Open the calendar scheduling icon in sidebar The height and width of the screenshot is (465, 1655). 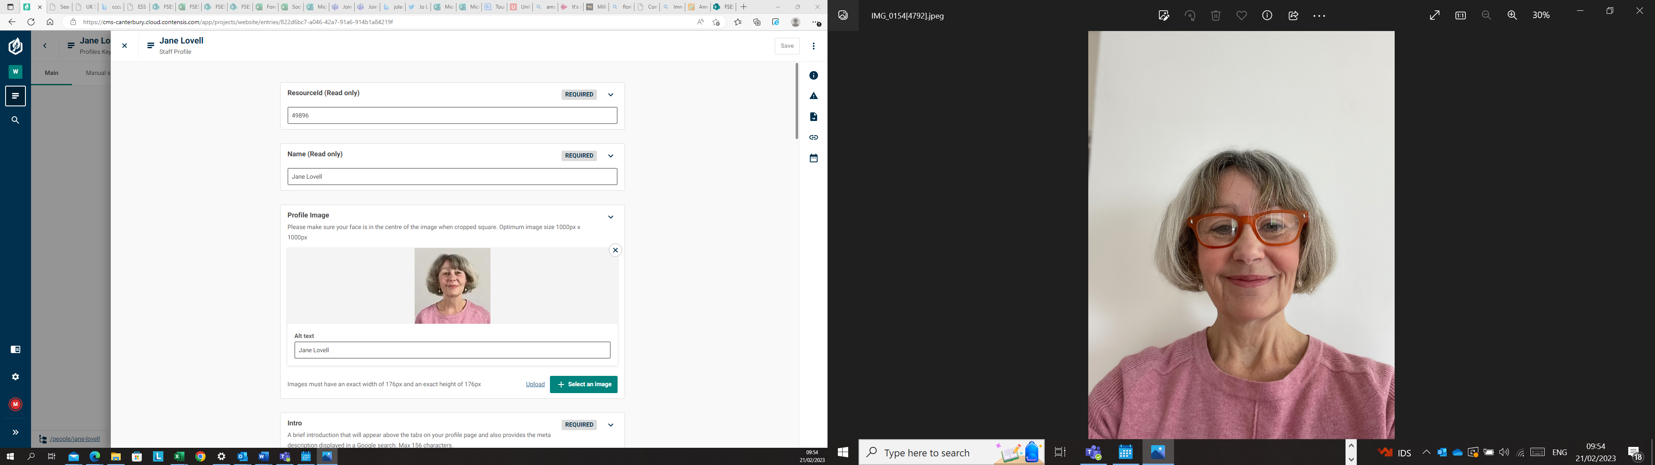pyautogui.click(x=813, y=158)
